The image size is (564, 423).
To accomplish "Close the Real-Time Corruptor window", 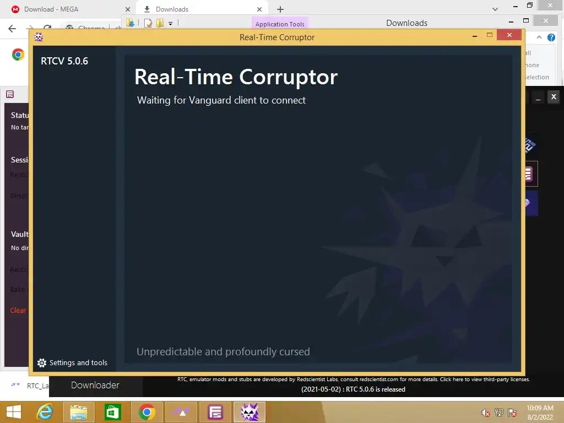I will click(509, 35).
